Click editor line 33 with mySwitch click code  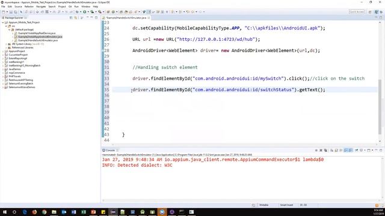[248, 79]
